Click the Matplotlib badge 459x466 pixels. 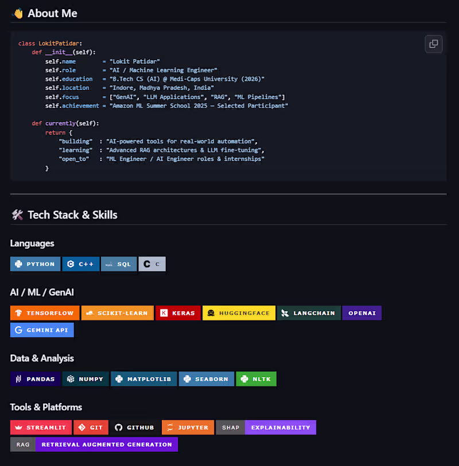click(143, 379)
